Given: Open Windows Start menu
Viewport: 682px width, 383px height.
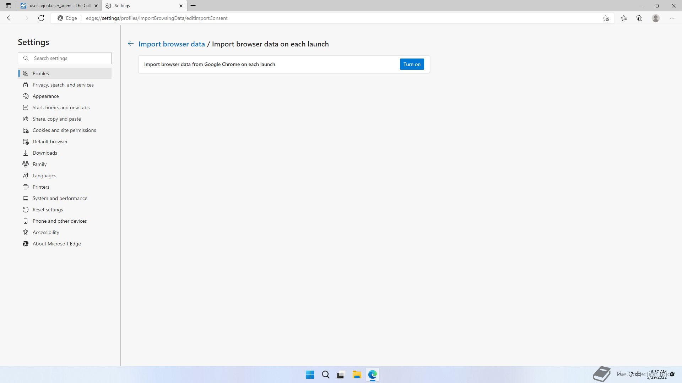Looking at the screenshot, I should pos(310,374).
